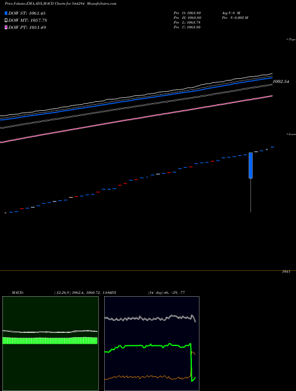This screenshot has width=296, height=391.
Task: Click the ADX '(14 day) 46, +29, -77' values
Action: pos(166,293)
